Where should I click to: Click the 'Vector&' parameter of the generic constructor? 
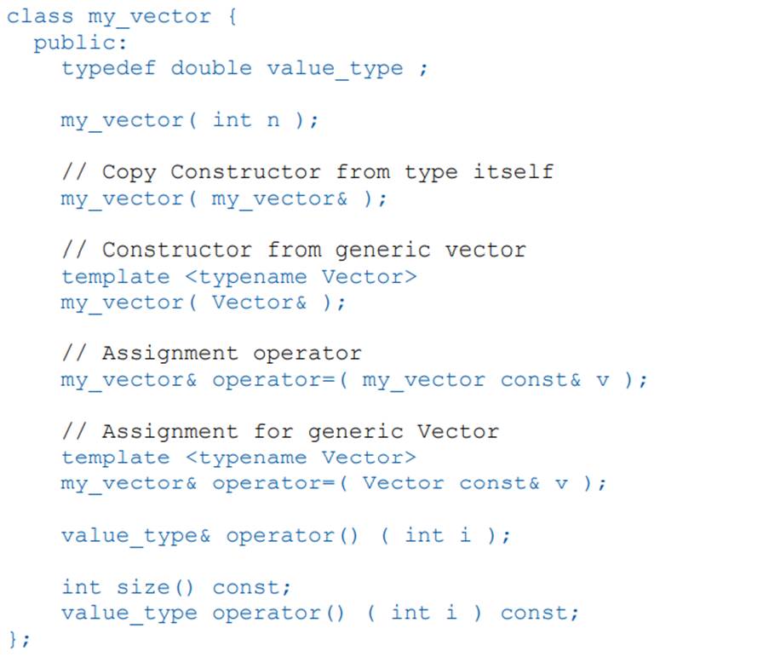click(x=259, y=303)
